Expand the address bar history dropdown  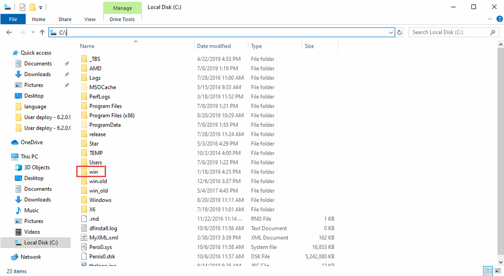click(391, 32)
